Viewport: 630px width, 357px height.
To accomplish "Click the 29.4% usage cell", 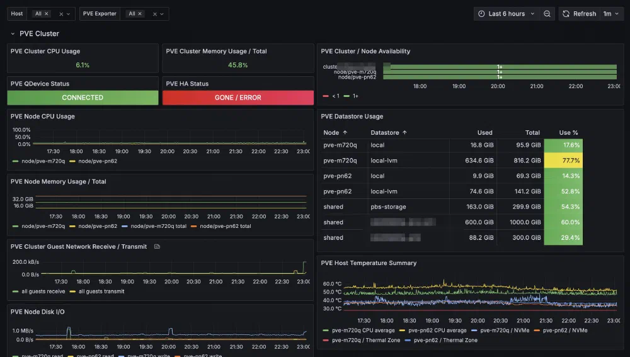I will click(563, 238).
